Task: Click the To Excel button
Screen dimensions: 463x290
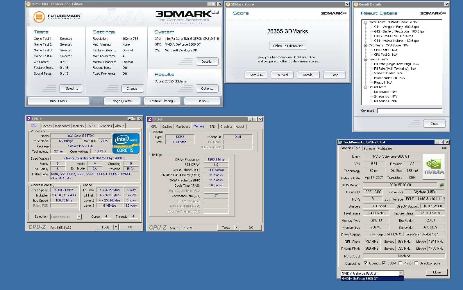Action: 282,75
